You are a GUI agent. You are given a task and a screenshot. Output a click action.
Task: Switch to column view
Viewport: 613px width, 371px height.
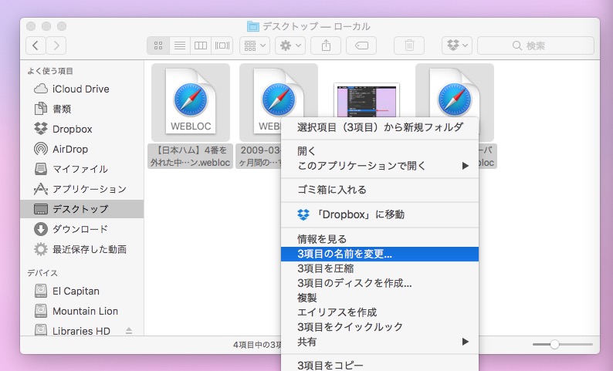tap(201, 46)
